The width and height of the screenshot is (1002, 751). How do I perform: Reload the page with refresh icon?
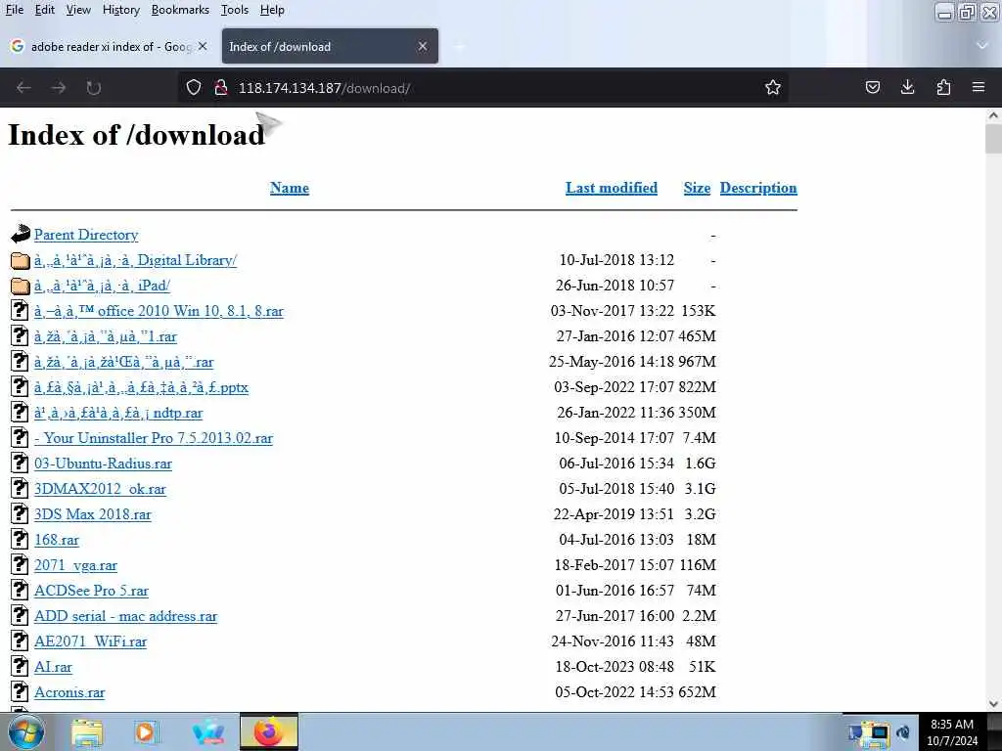(x=93, y=87)
